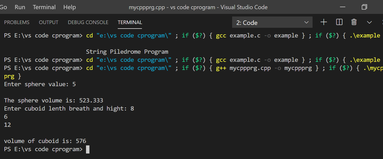Switch to the OUTPUT tab
Viewport: 383px width, 159px height.
[x=48, y=22]
